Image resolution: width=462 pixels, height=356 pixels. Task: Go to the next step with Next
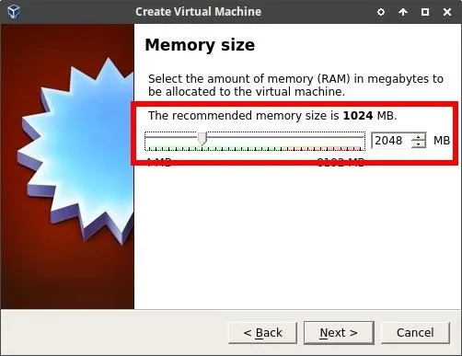coord(339,333)
